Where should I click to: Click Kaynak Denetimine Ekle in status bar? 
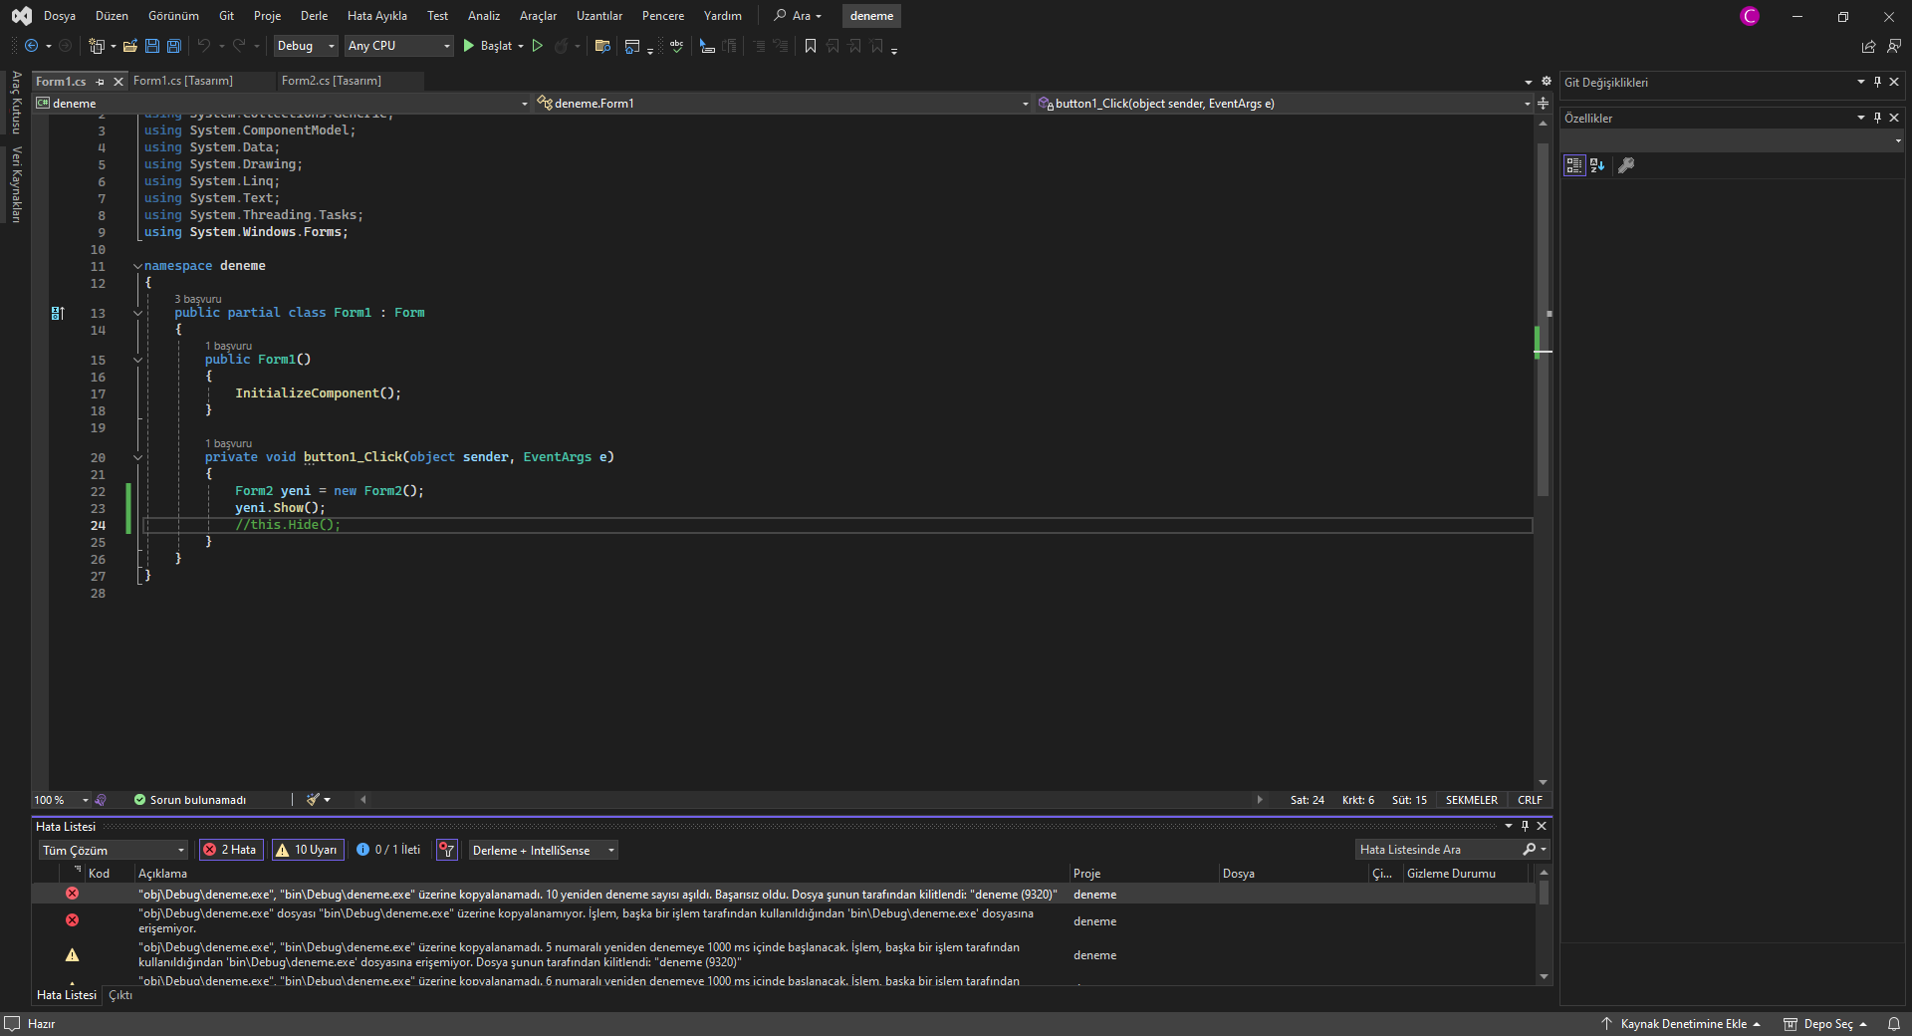click(1682, 1024)
